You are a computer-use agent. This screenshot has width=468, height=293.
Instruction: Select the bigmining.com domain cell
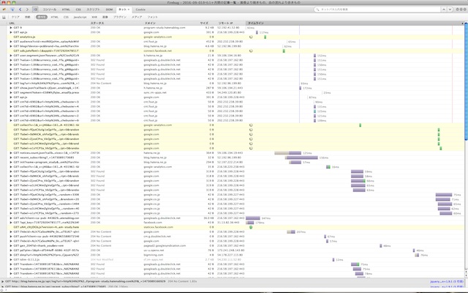tap(154, 255)
